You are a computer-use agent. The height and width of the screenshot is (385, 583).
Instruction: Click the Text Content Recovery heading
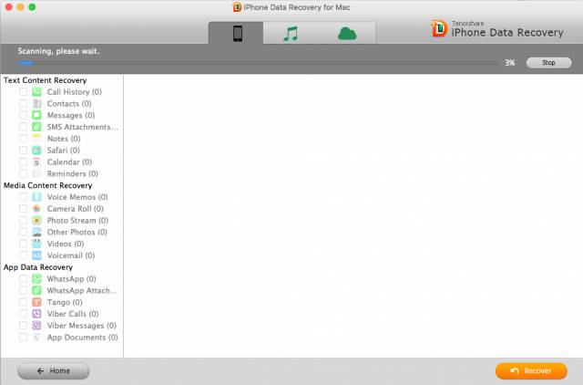point(45,80)
